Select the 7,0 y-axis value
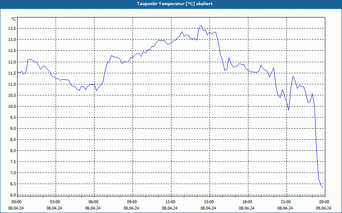 tap(13, 173)
